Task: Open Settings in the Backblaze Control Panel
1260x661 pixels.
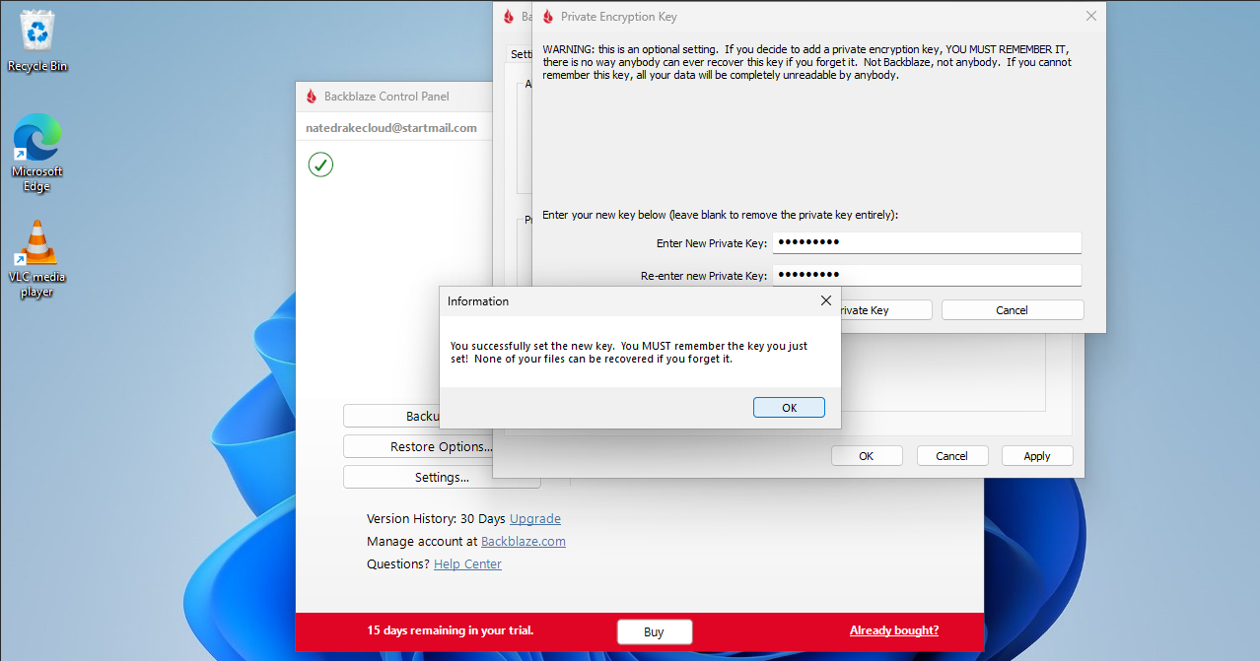Action: 442,477
